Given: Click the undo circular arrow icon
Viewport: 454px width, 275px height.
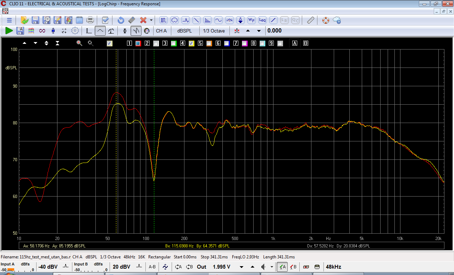Looking at the screenshot, I should pos(121,20).
